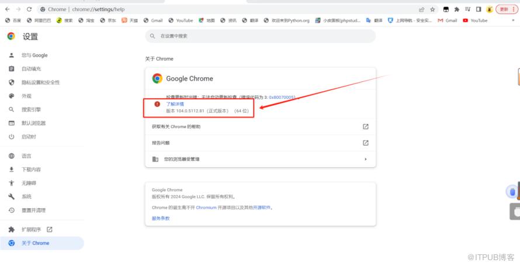Open the 上网导航 - 安全实... bookmark
The height and width of the screenshot is (266, 520).
pyautogui.click(x=410, y=20)
